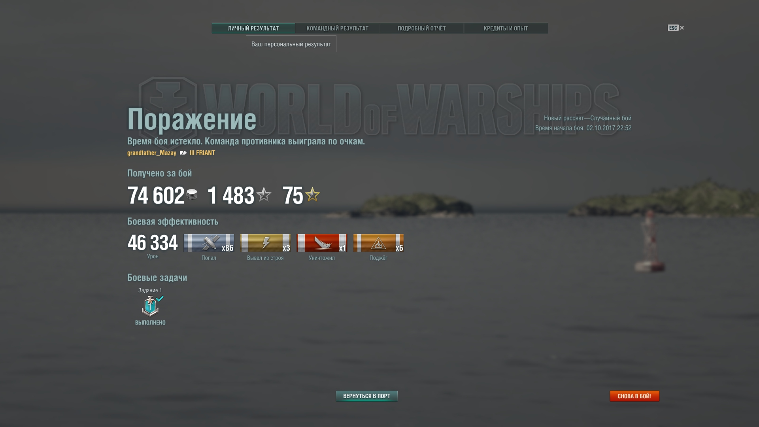Close the results screen with ESC X
Image resolution: width=759 pixels, height=427 pixels.
click(x=676, y=28)
